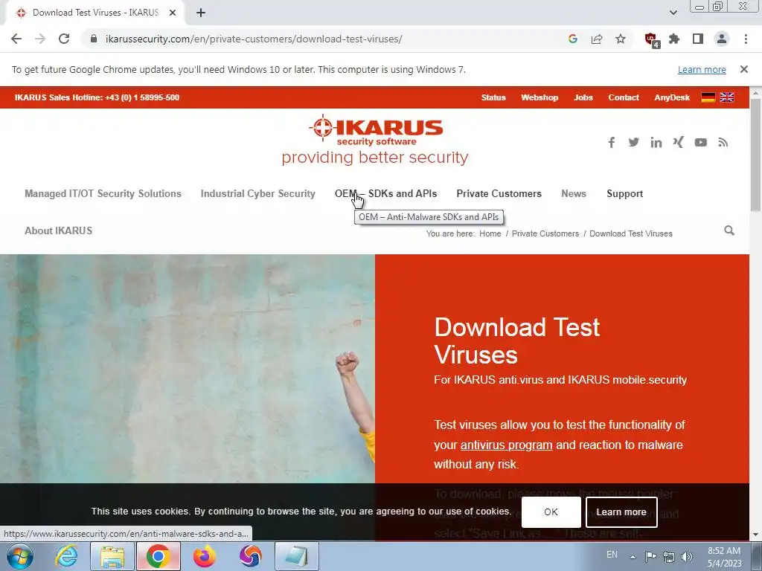Open the Support menu item
This screenshot has width=762, height=571.
624,193
